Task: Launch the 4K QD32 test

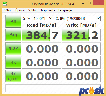Action: pos(13,76)
